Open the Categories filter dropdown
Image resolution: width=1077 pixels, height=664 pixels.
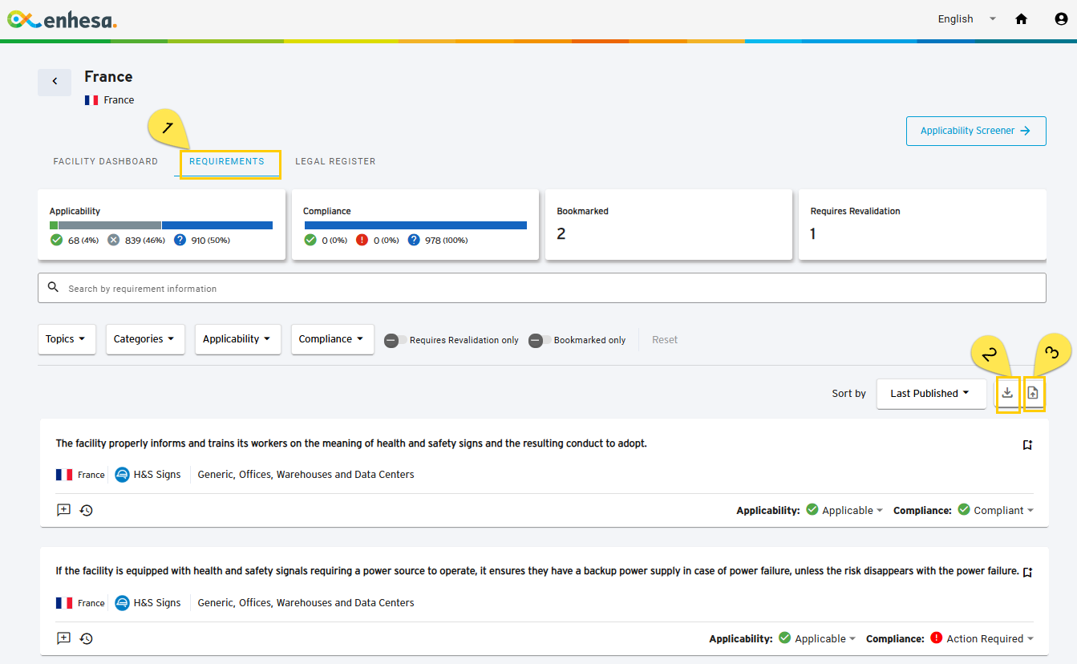point(145,339)
